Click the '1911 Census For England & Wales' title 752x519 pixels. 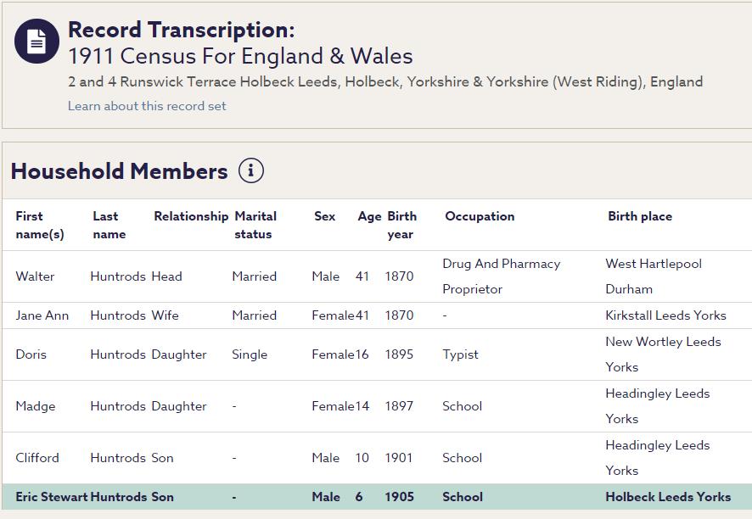pos(240,56)
